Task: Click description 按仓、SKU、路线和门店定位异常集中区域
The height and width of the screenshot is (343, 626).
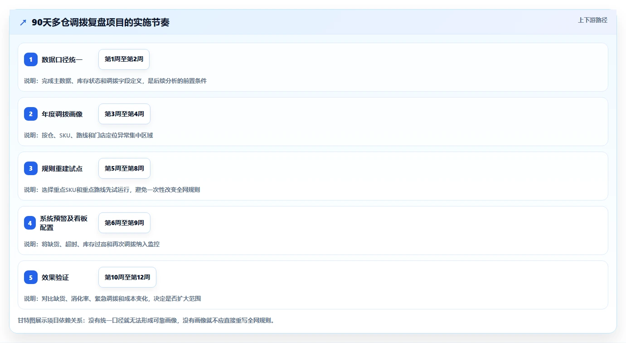Action: pyautogui.click(x=88, y=135)
